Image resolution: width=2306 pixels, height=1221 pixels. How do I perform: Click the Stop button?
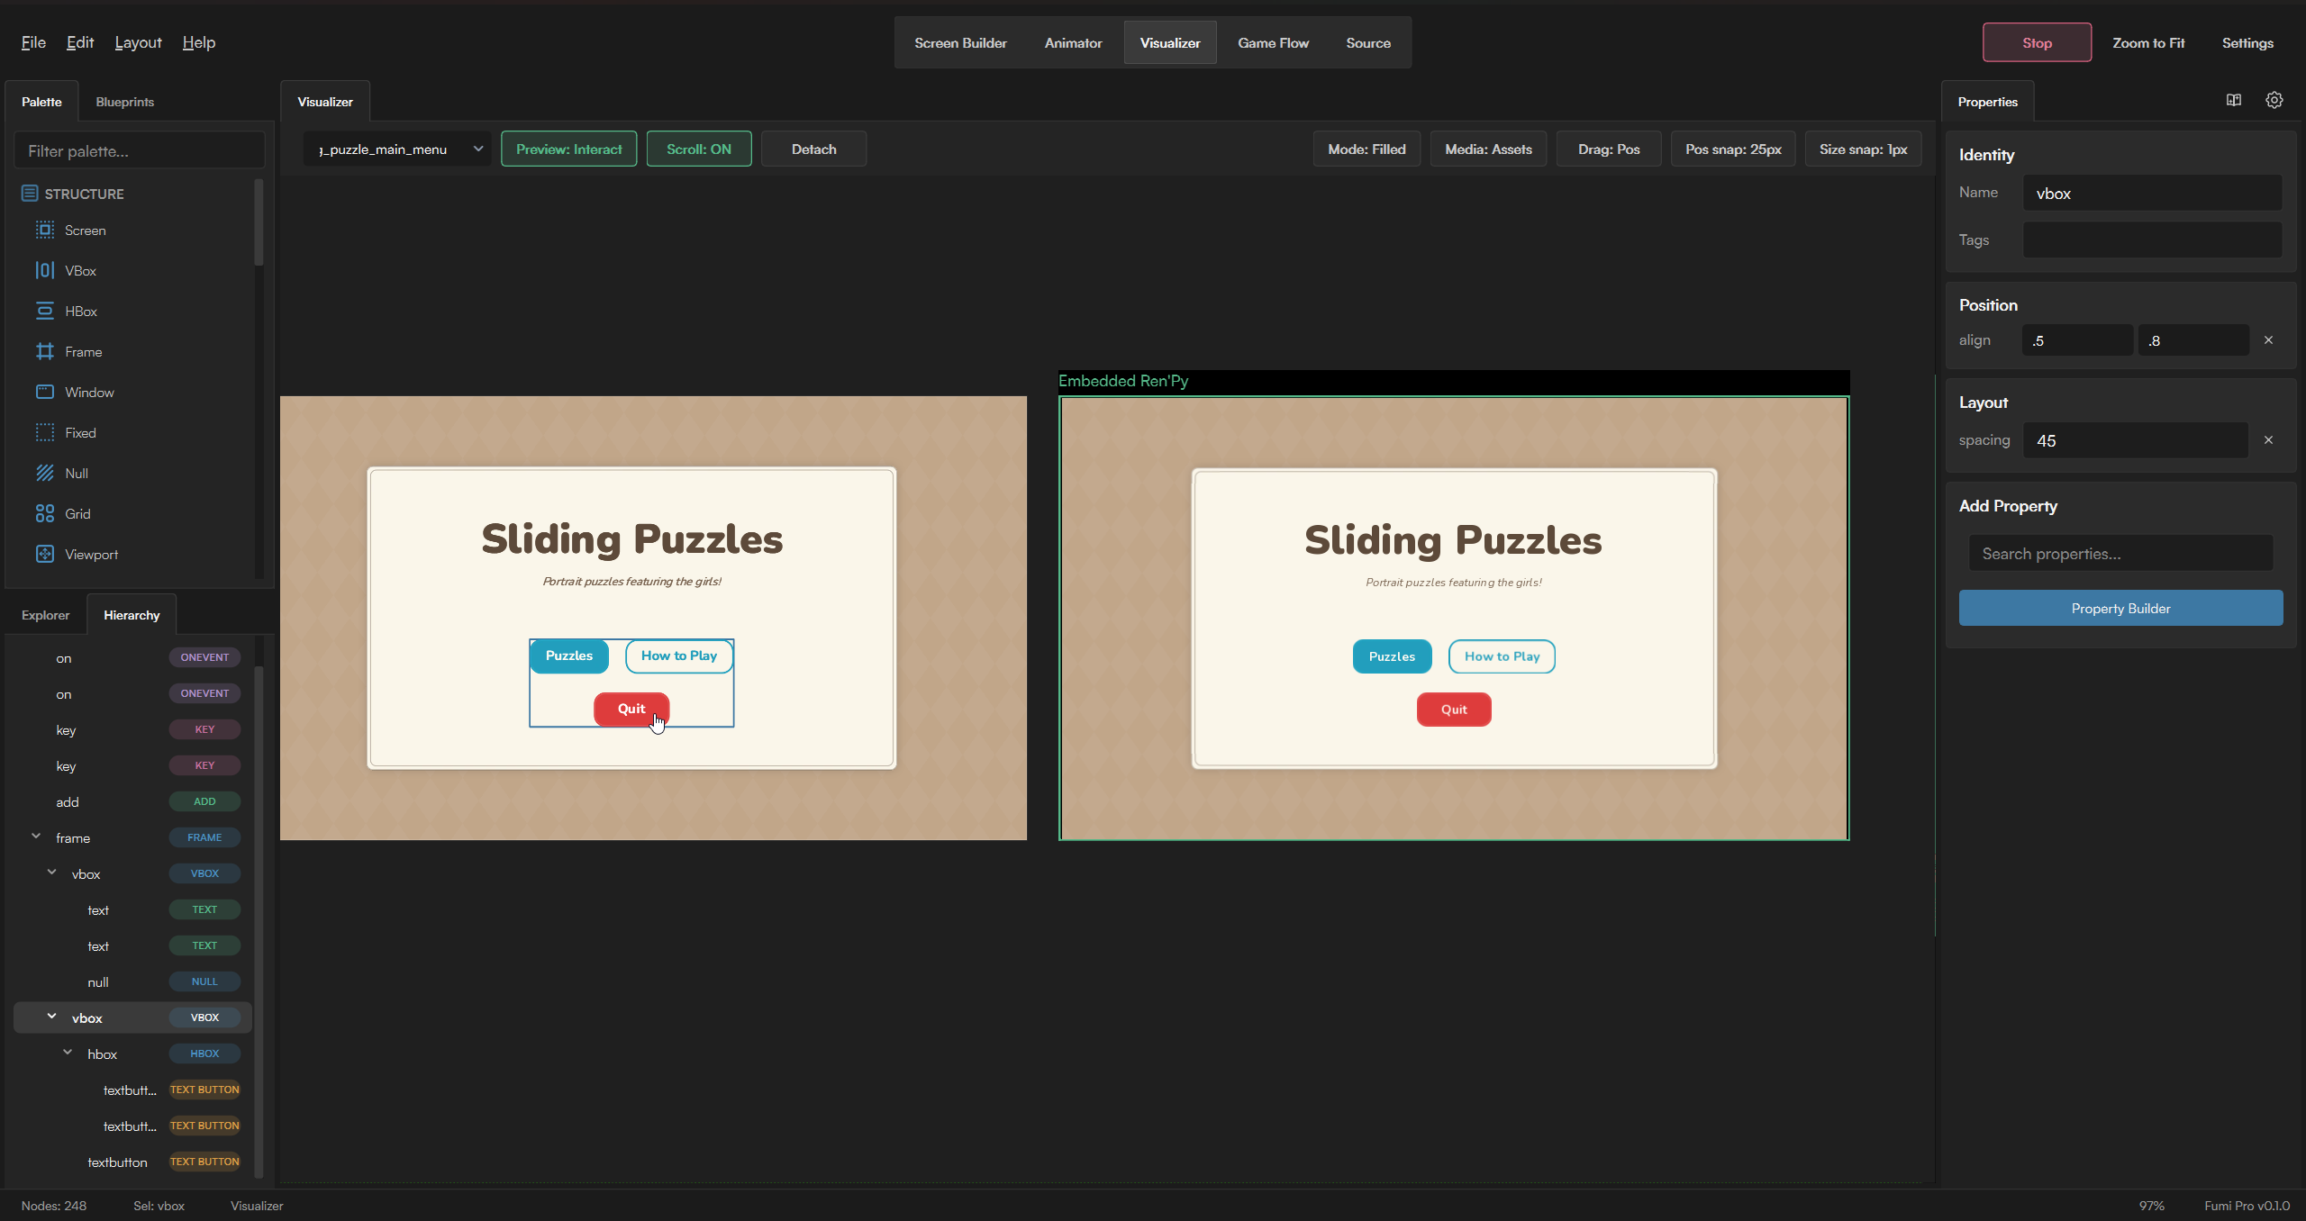click(2037, 42)
